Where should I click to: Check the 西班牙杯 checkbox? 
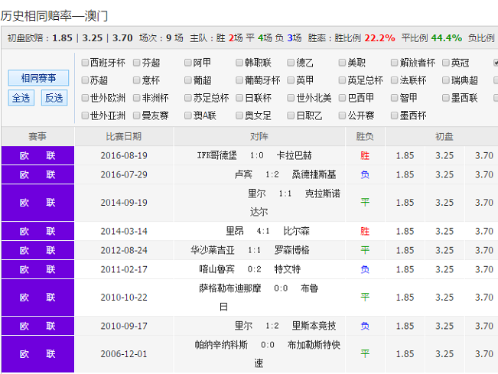tap(85, 63)
